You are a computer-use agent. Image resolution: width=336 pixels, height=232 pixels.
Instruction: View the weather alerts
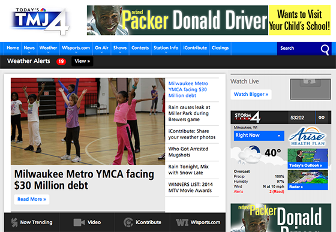[82, 61]
